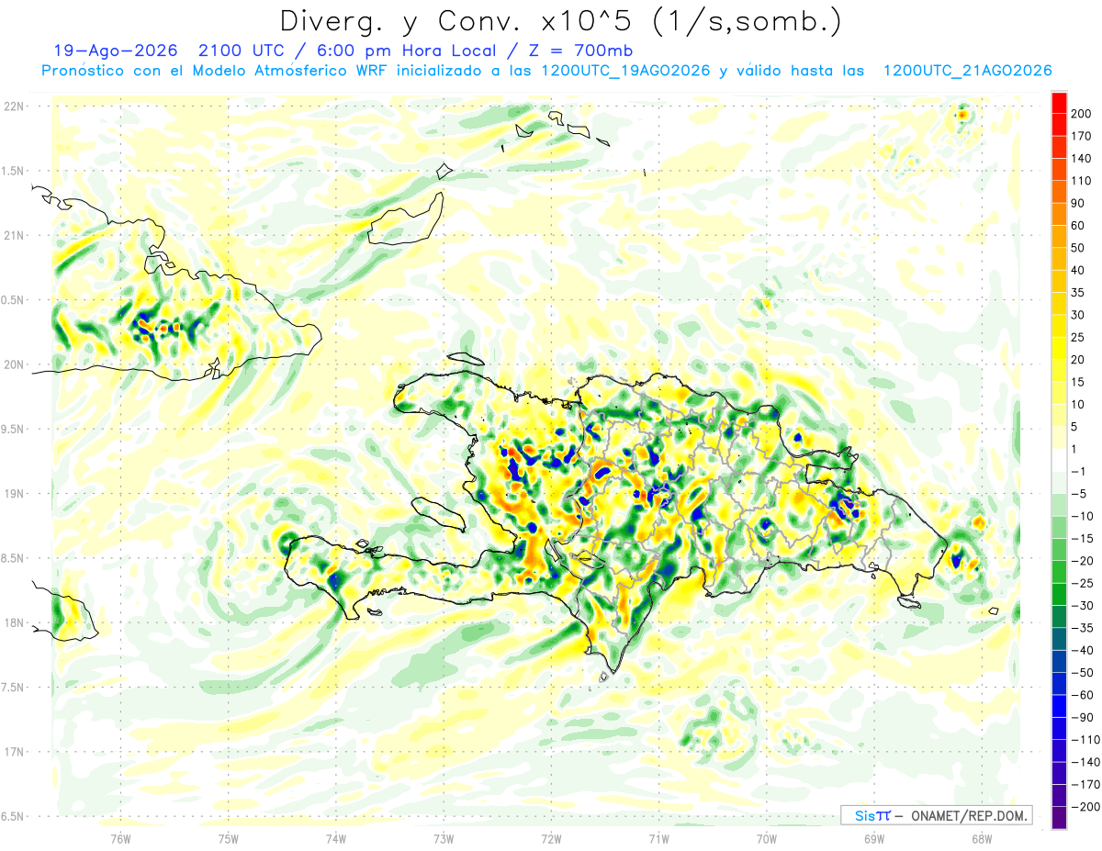Click the '17N' latitude label
Viewport: 1102px width, 851px height.
[x=13, y=752]
